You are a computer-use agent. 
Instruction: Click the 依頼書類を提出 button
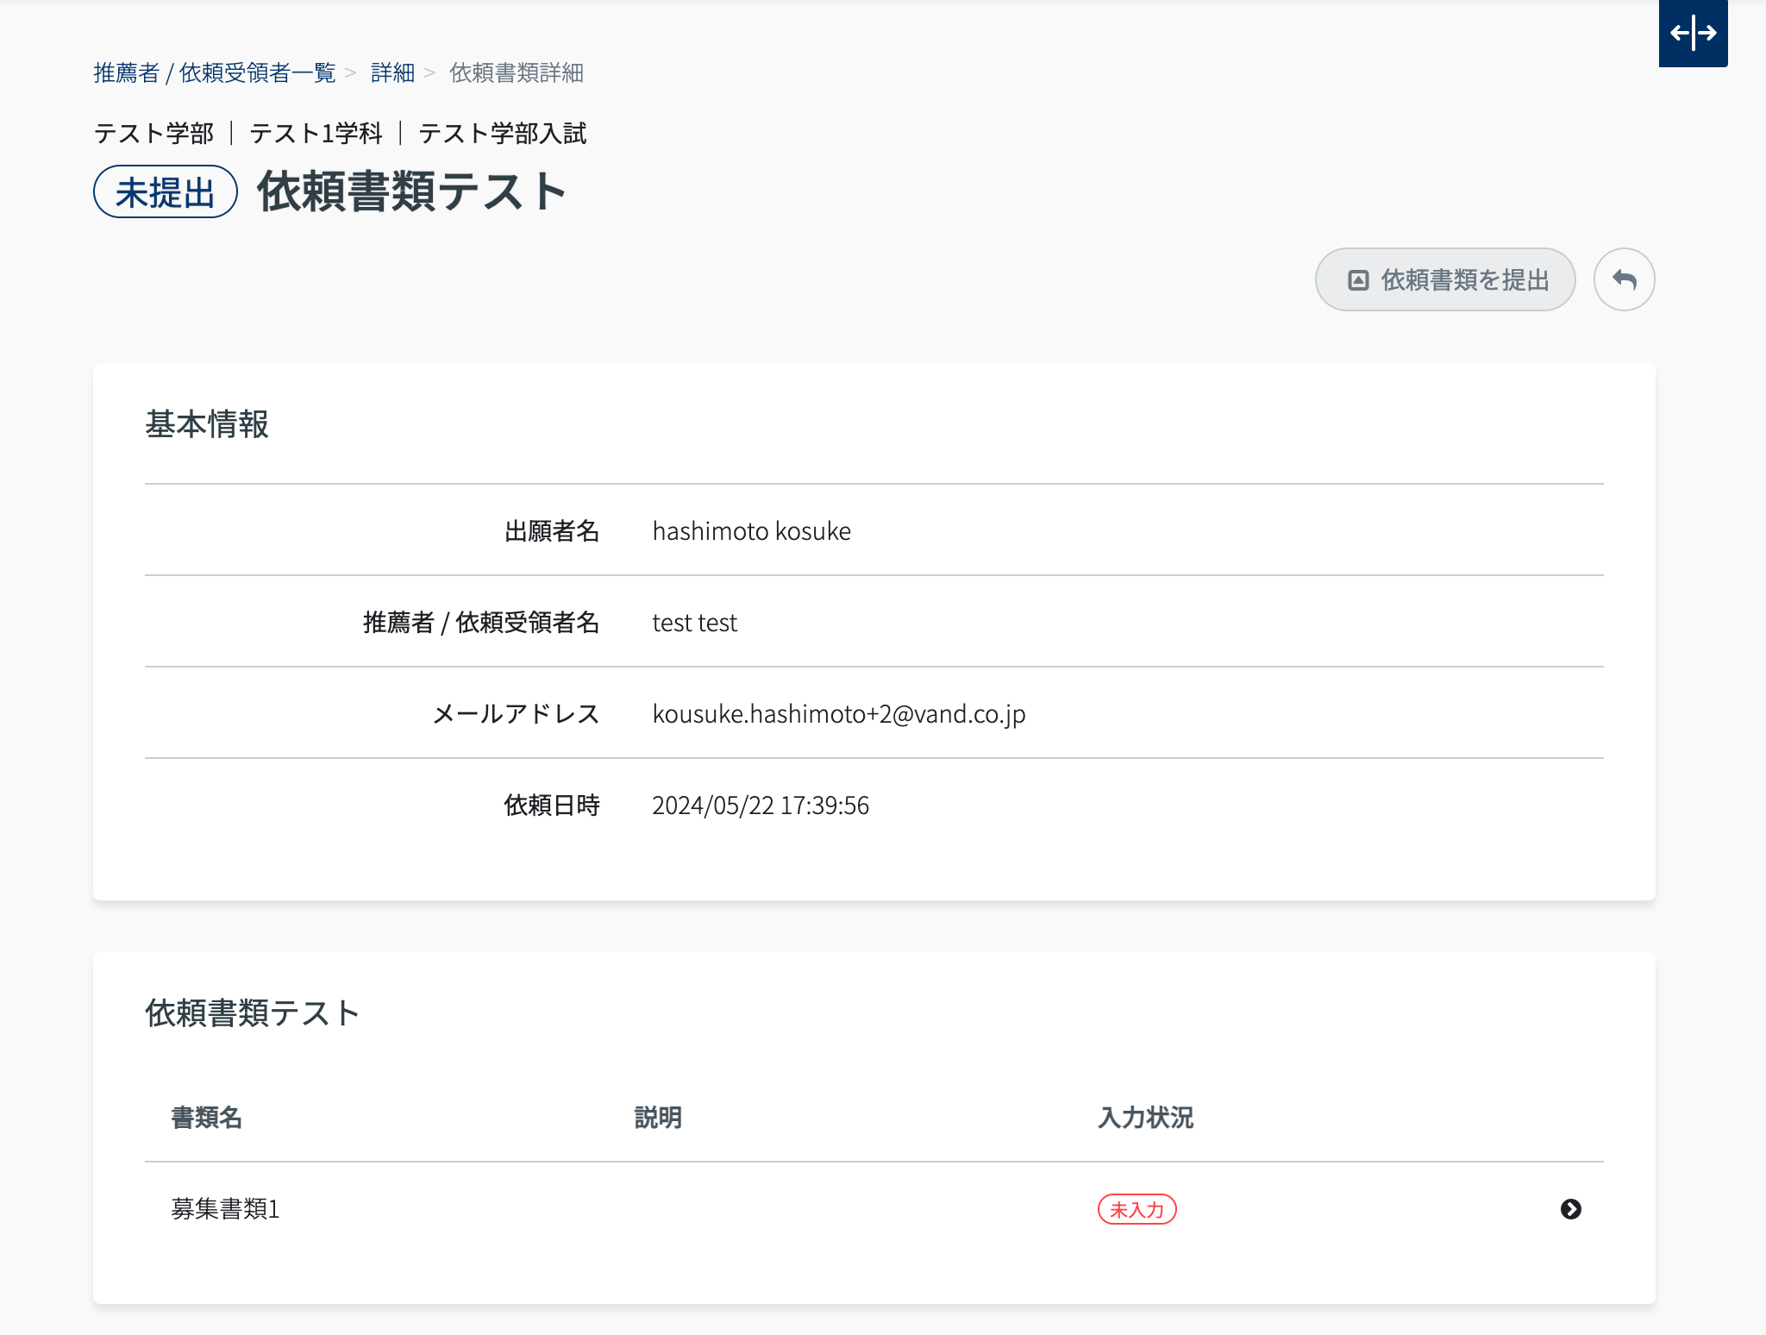[1445, 279]
